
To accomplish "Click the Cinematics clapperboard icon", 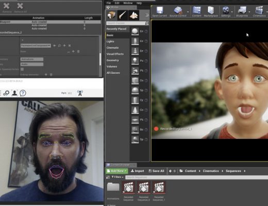I will point(259,10).
